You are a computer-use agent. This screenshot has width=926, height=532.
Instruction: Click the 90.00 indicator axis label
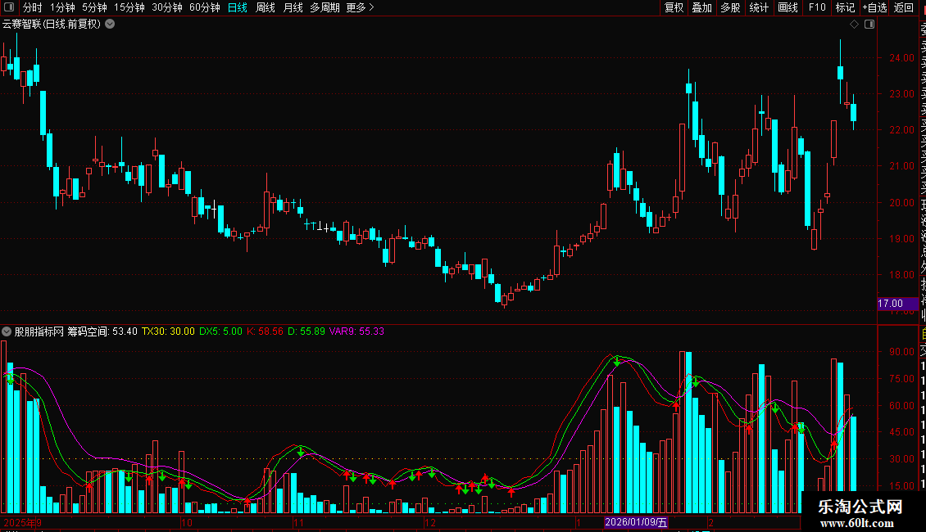(901, 351)
